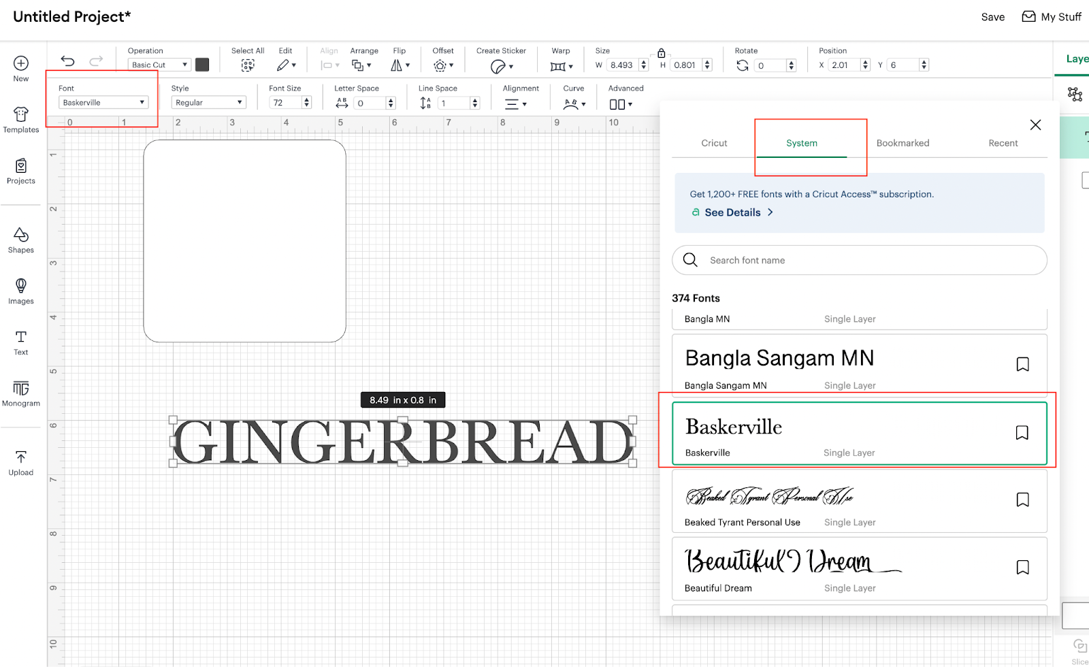Click the Upload icon
Viewport: 1089px width, 667px height.
(x=21, y=457)
